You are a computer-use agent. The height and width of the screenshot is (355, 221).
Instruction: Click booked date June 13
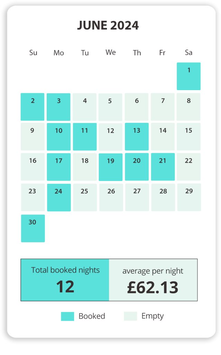tap(137, 137)
